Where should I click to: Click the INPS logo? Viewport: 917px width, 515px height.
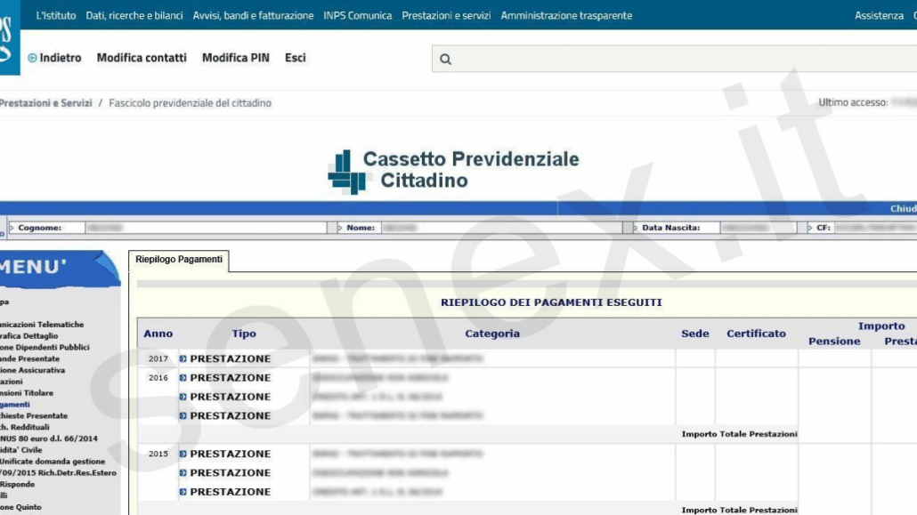[x=7, y=40]
